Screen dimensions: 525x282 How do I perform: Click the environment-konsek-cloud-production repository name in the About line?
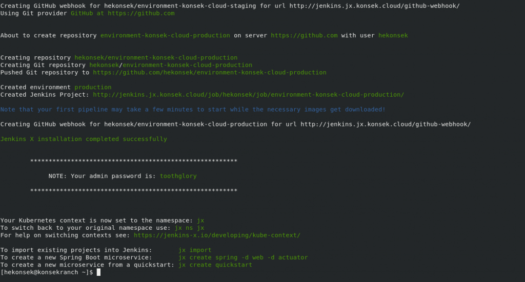[x=165, y=35]
